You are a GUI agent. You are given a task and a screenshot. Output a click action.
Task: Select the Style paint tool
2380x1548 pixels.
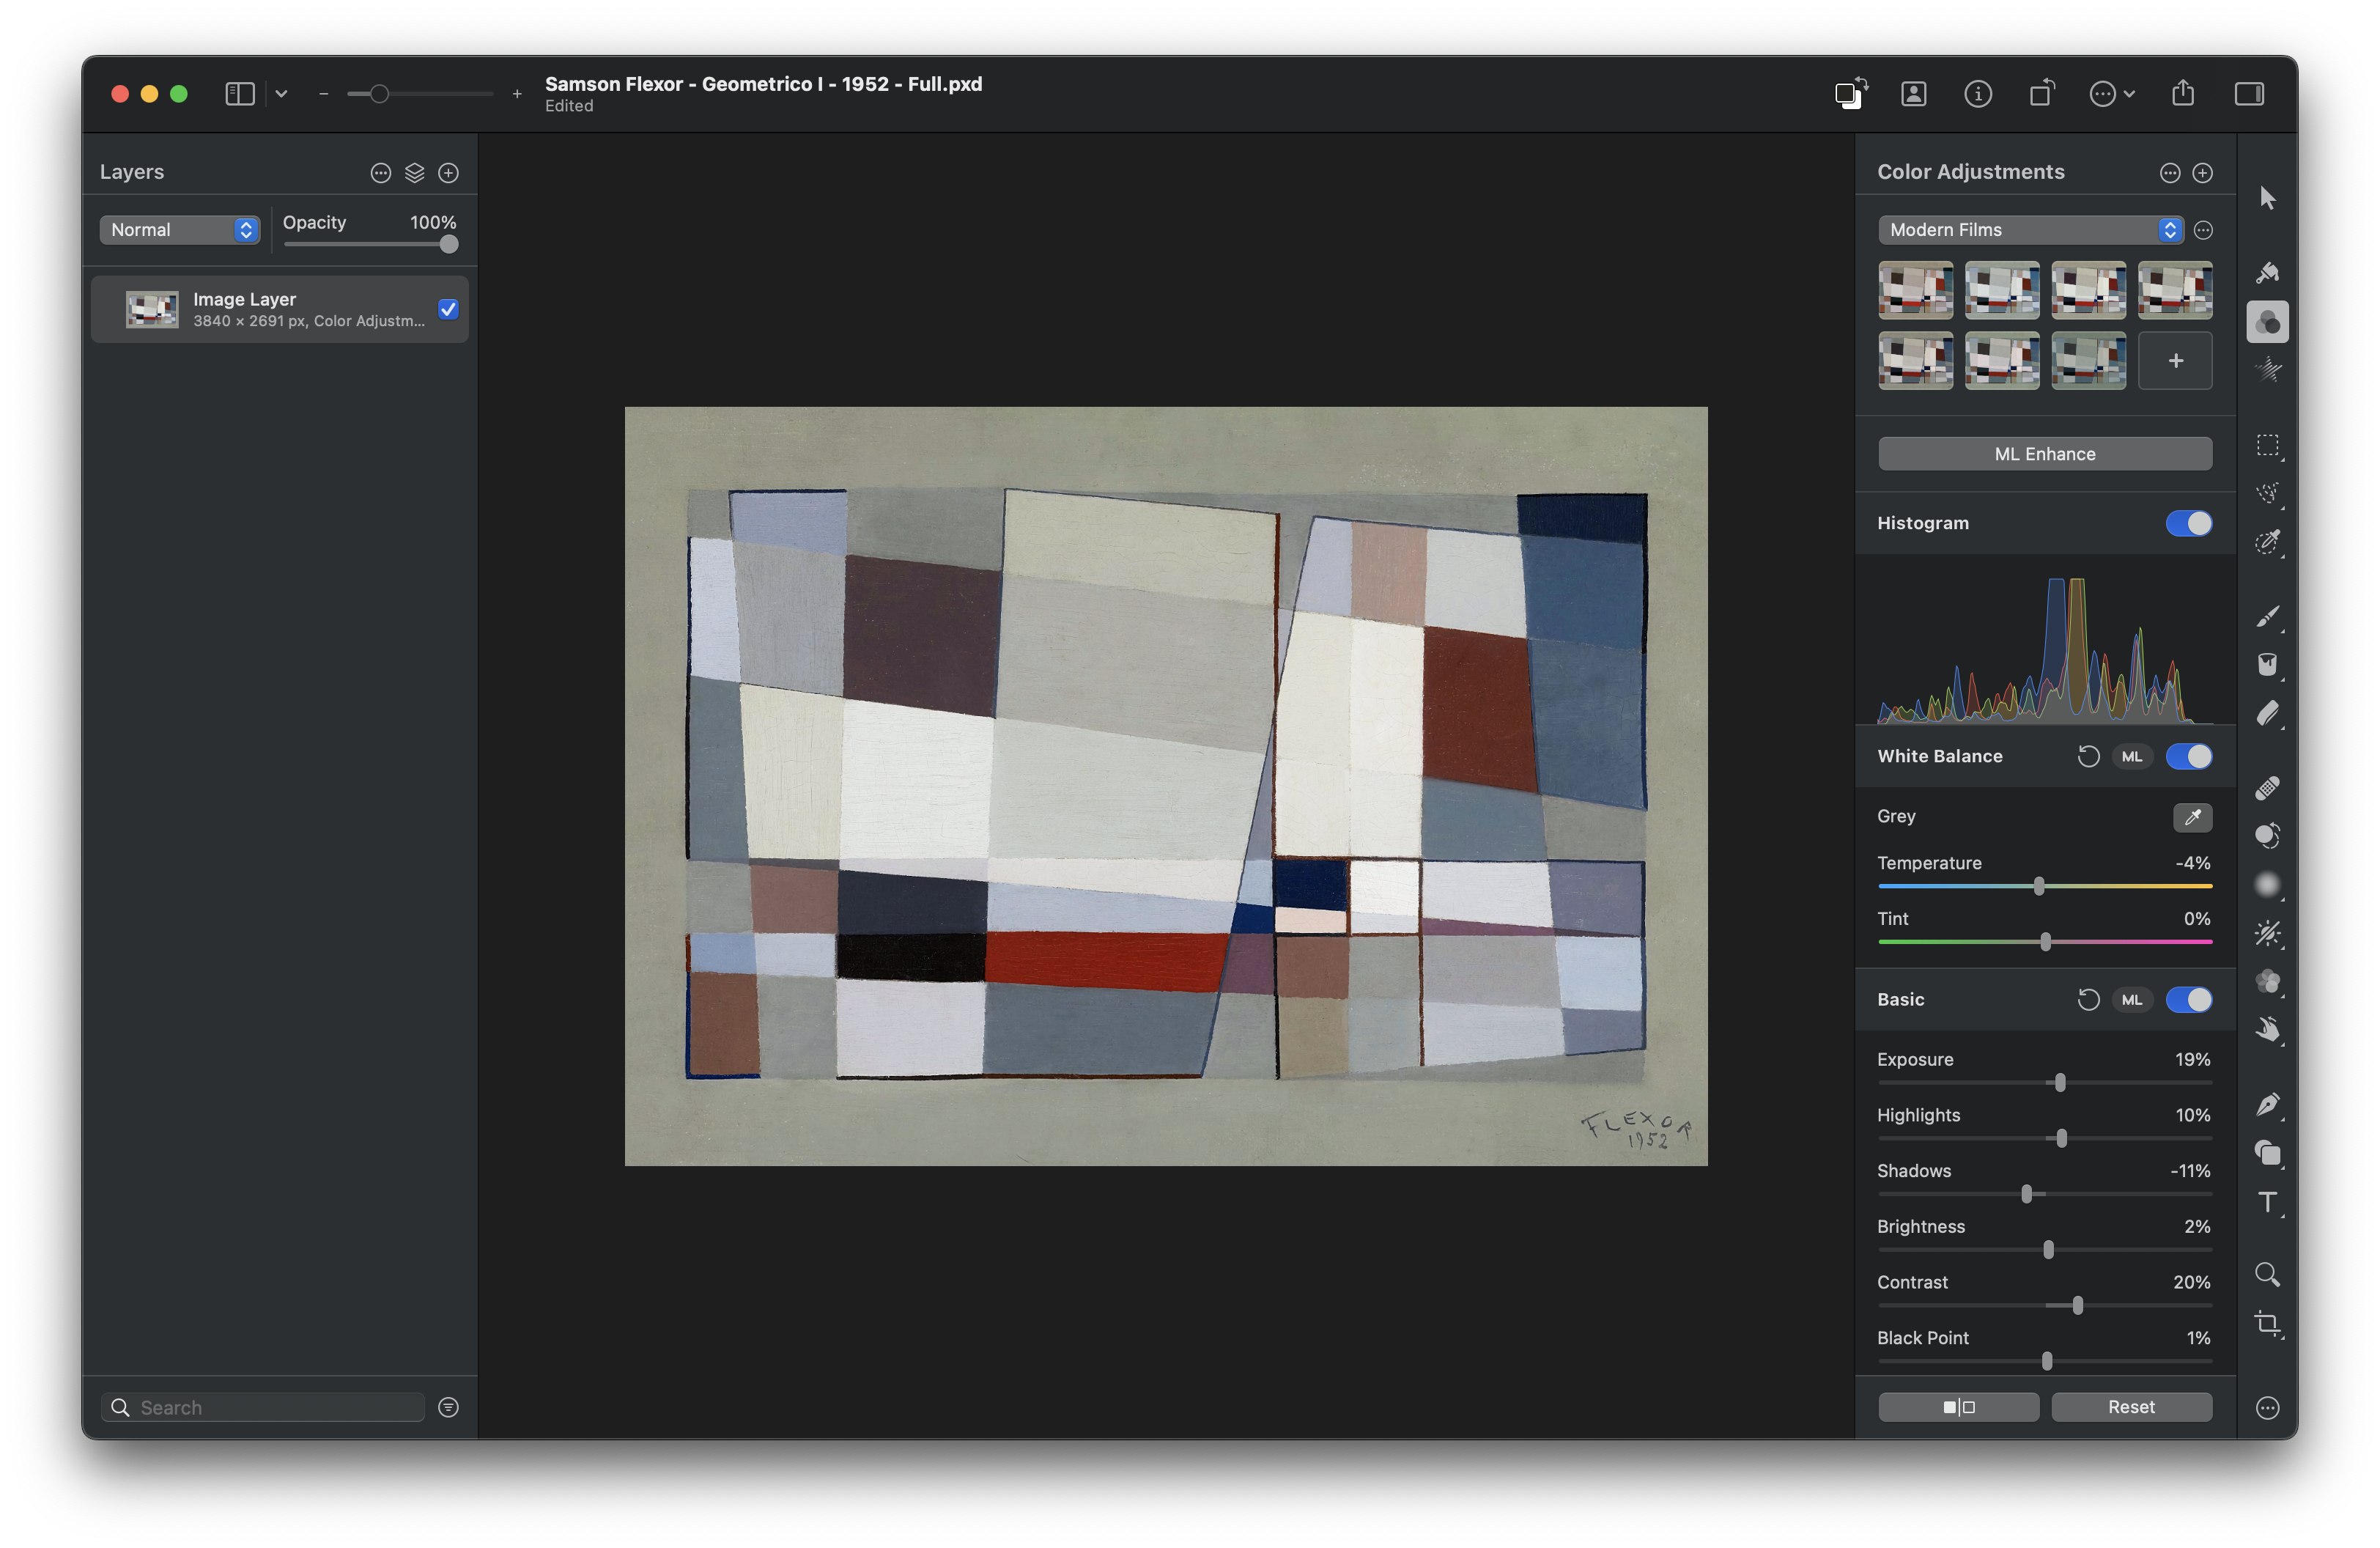(x=2267, y=272)
